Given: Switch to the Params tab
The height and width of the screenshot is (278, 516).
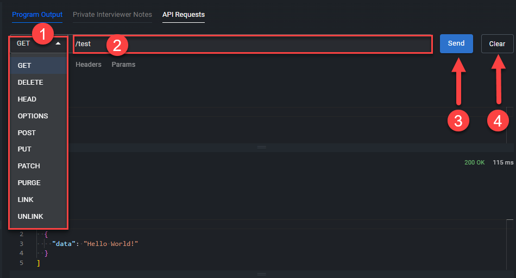Looking at the screenshot, I should pyautogui.click(x=123, y=65).
